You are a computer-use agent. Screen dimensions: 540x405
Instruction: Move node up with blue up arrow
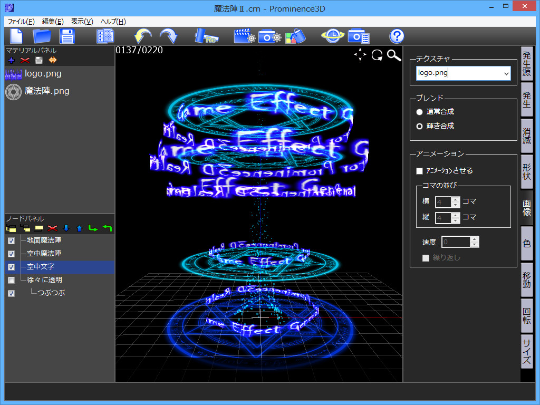(80, 228)
